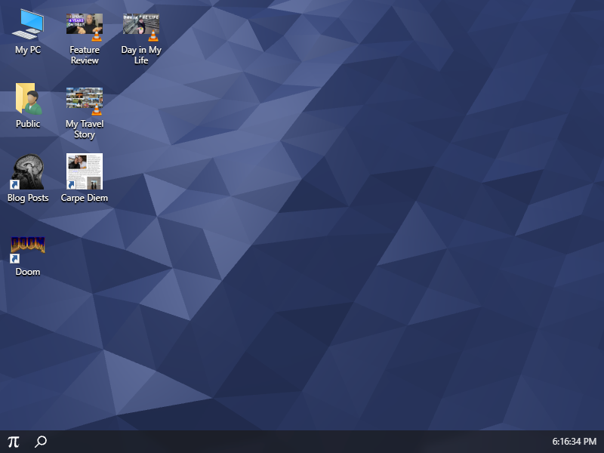This screenshot has width=604, height=453.
Task: Select the "Doom" caption text
Action: pos(28,272)
